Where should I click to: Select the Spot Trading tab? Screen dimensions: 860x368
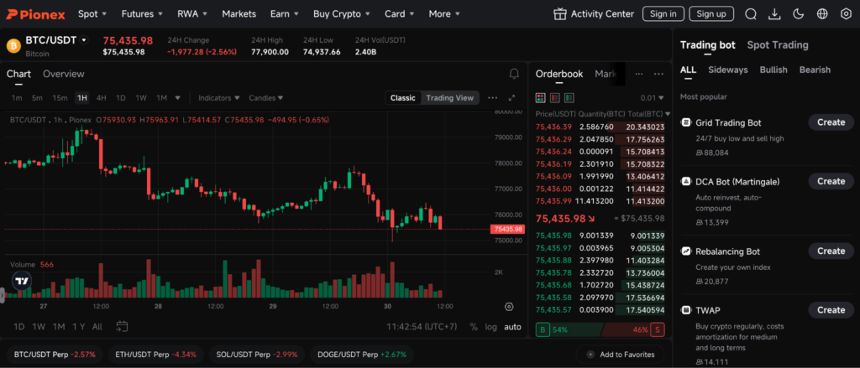[777, 45]
